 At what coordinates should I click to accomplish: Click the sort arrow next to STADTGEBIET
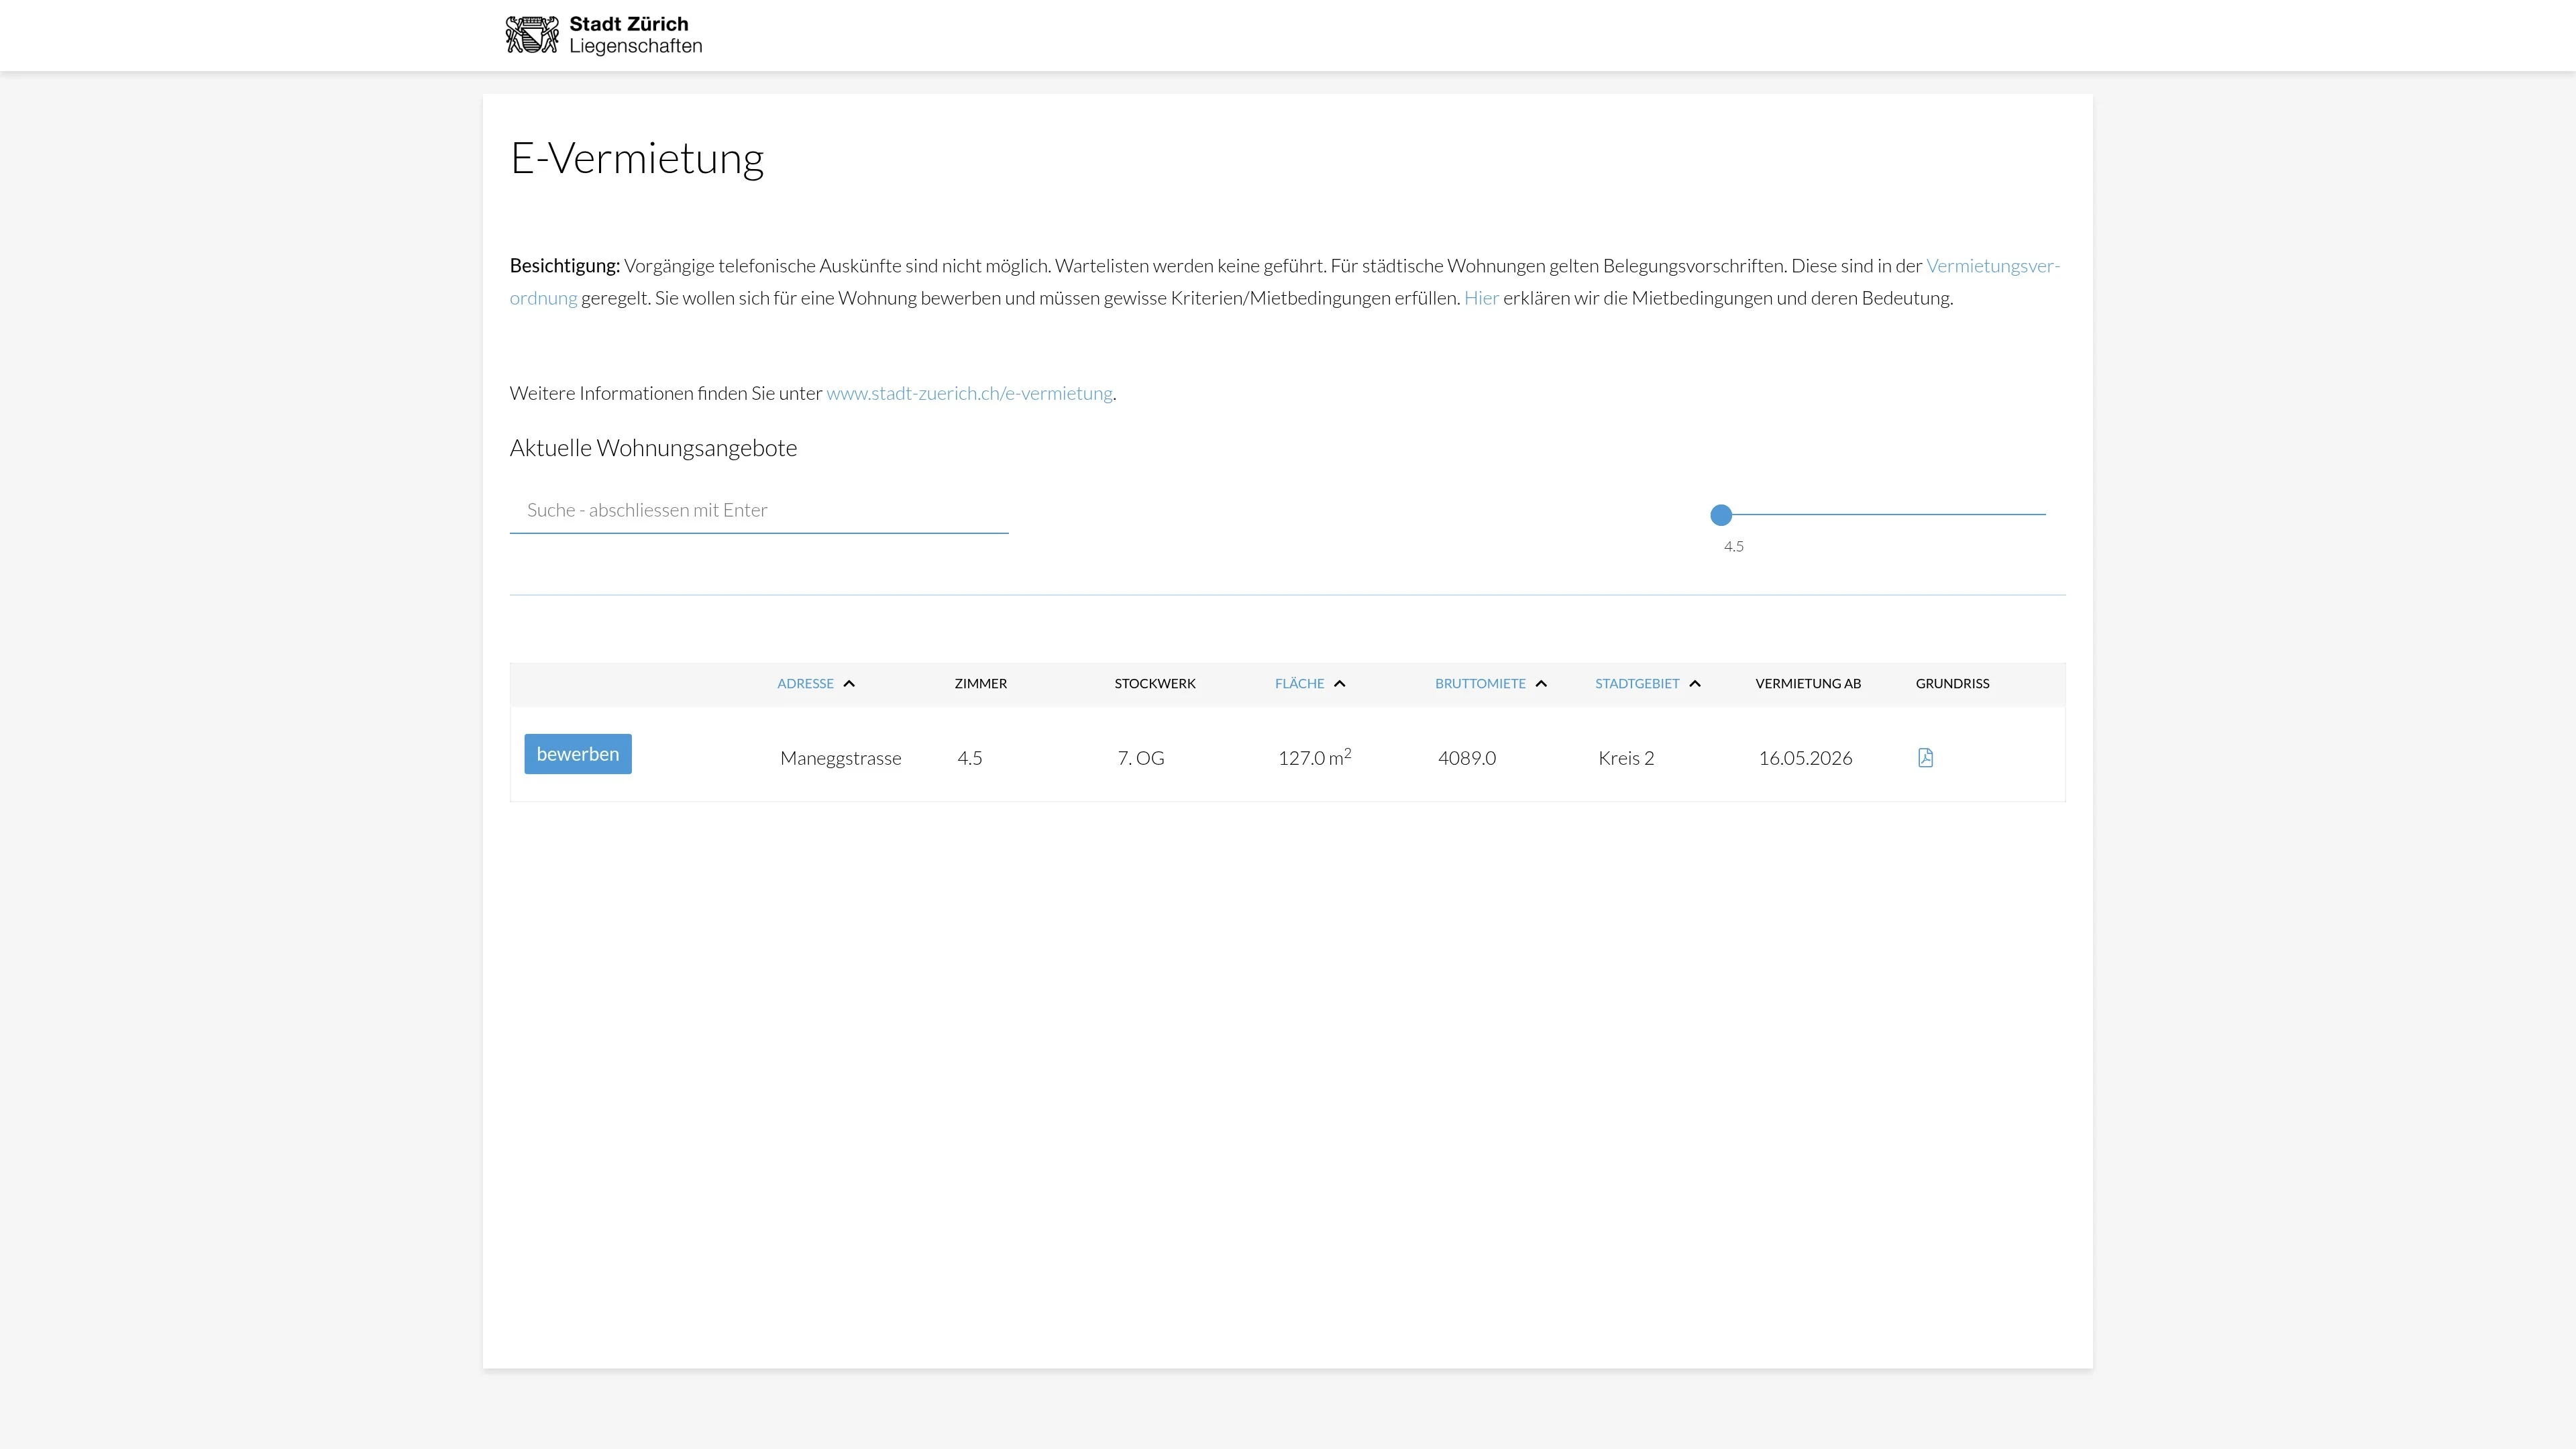point(1695,684)
